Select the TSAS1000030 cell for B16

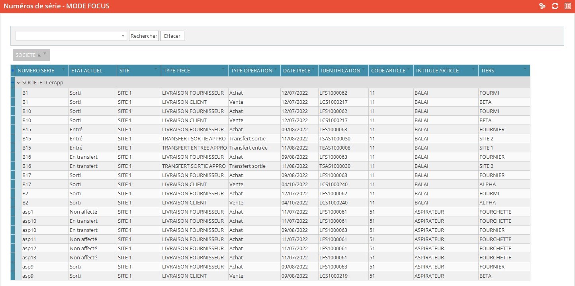[335, 166]
